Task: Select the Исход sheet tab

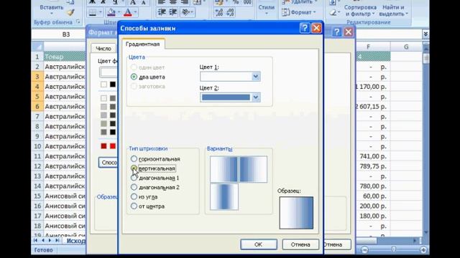Action: coord(75,241)
